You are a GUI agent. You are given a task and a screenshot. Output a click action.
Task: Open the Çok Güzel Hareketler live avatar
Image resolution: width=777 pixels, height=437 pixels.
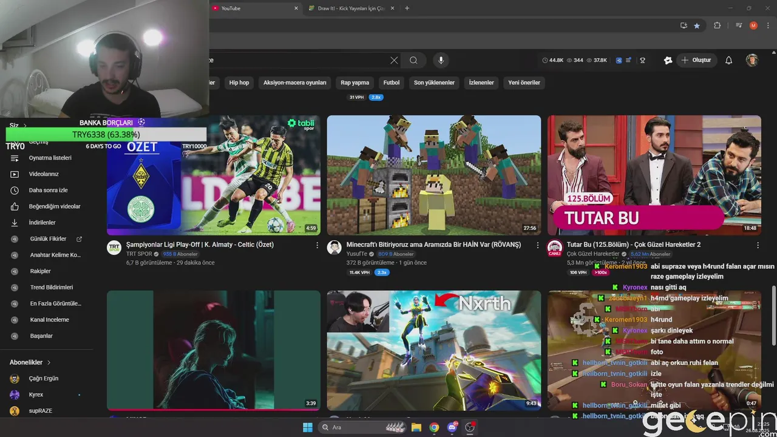(554, 248)
